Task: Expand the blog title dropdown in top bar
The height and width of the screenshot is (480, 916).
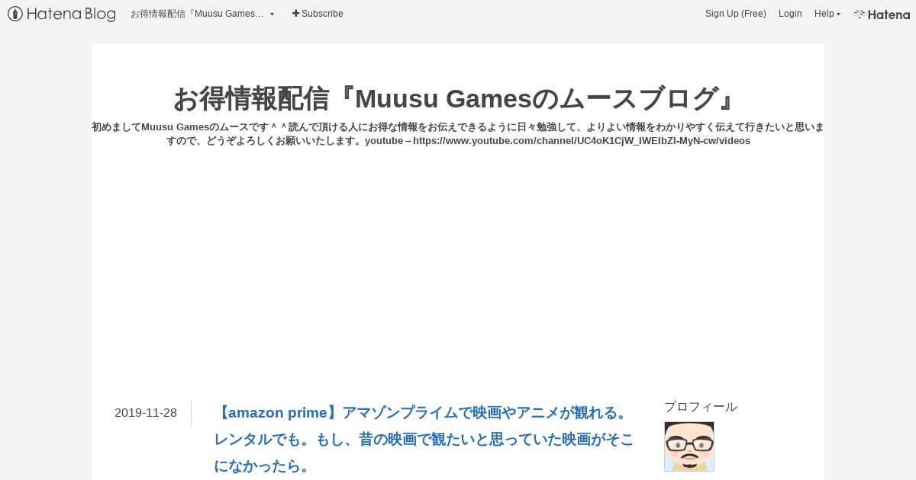Action: click(x=202, y=14)
